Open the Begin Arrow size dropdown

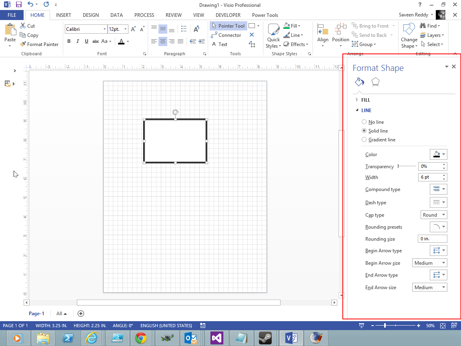429,263
